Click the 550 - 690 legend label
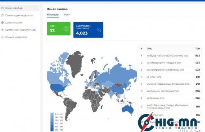This screenshot has width=205, height=132. [59, 126]
